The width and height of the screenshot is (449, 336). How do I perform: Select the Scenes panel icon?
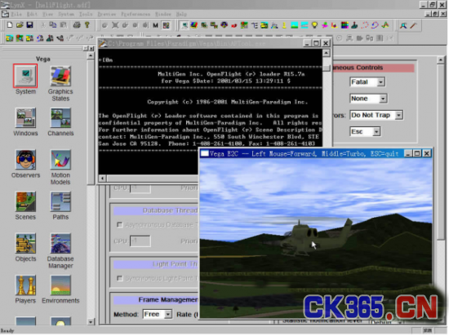tap(25, 201)
